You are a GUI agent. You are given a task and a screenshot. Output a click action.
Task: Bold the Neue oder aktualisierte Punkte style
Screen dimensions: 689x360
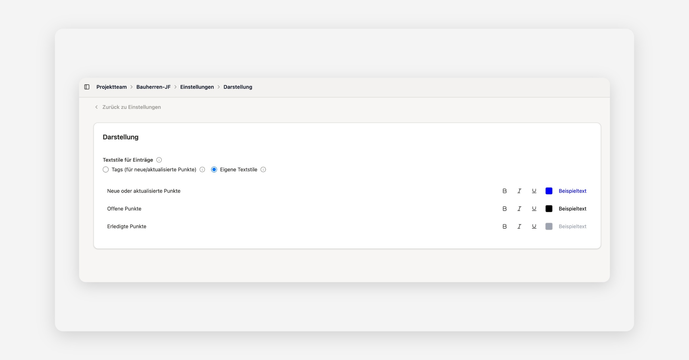504,191
